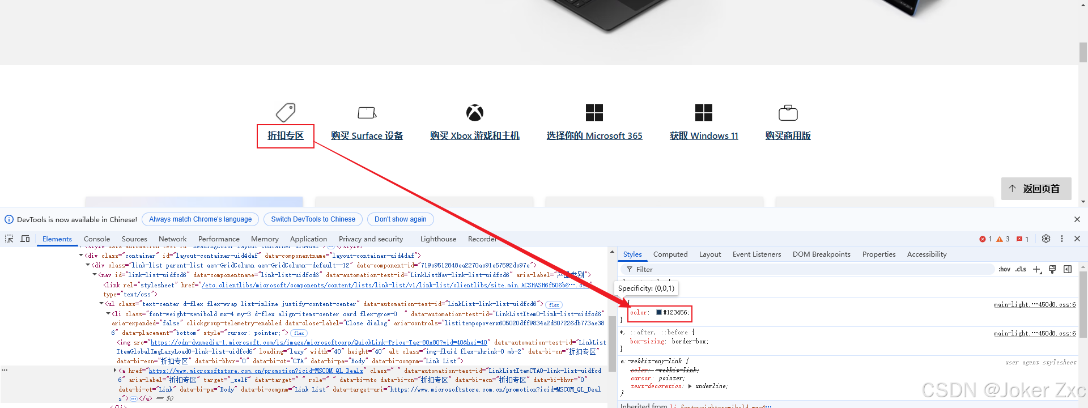Open the Privacy and security tab

coord(371,239)
